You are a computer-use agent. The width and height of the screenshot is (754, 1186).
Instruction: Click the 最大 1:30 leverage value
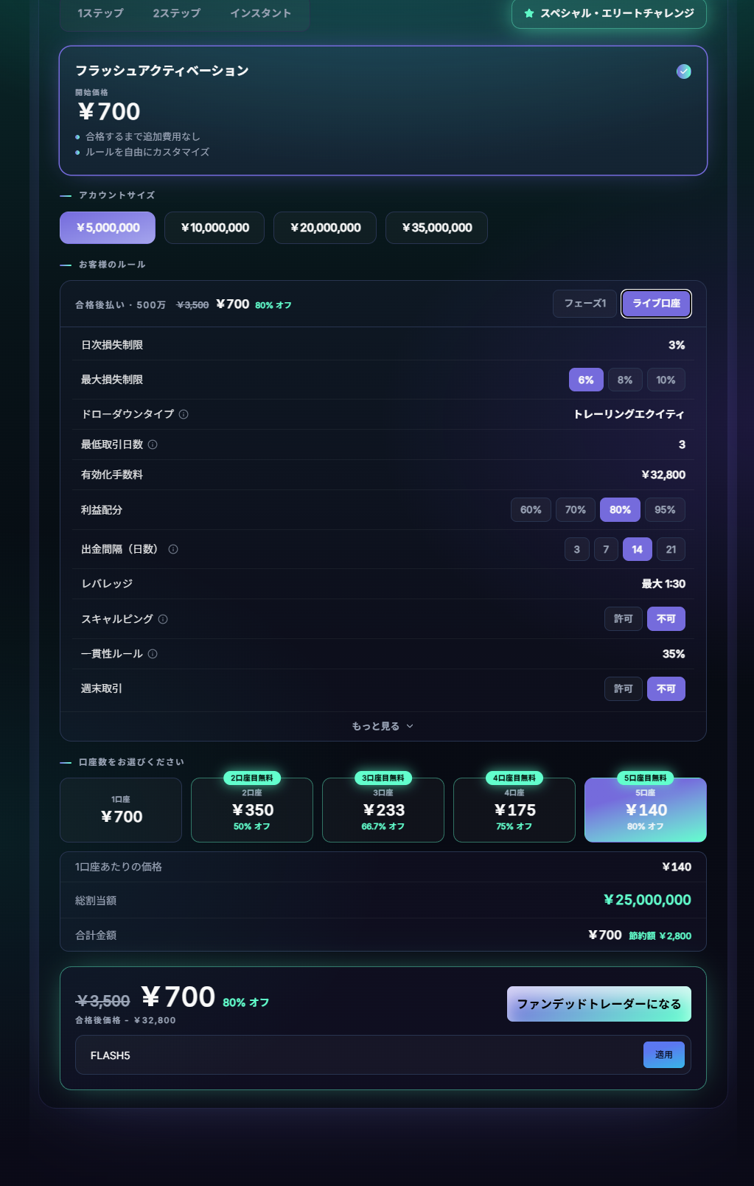(x=663, y=584)
